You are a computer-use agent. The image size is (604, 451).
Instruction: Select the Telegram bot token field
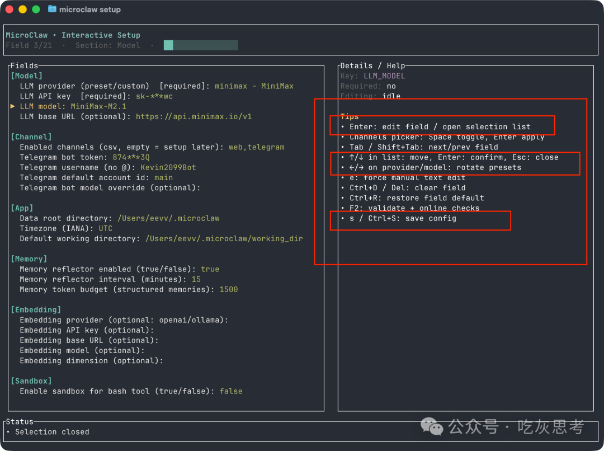(85, 157)
